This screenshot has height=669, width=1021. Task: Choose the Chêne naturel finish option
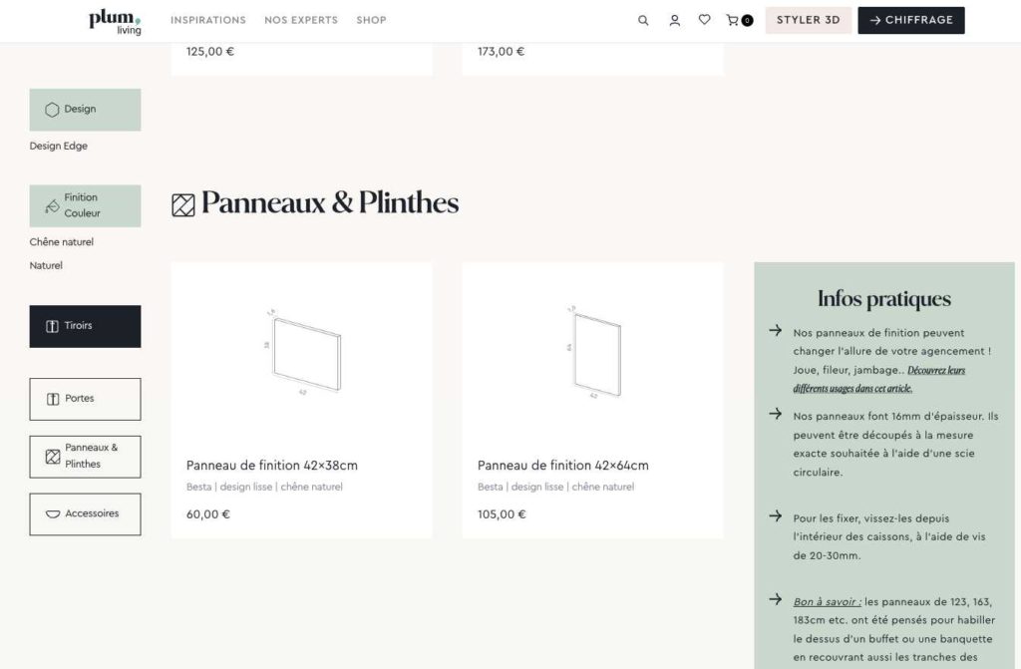61,241
